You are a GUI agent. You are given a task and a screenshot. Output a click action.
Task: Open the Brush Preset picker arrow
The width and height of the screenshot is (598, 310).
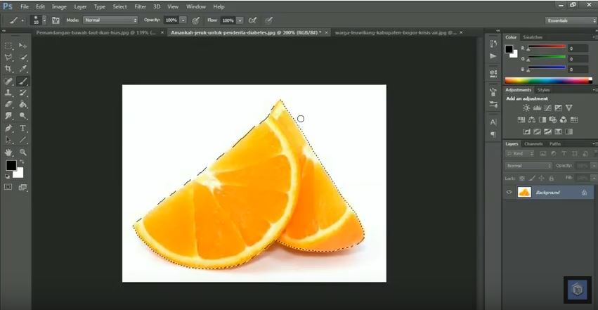coord(44,20)
